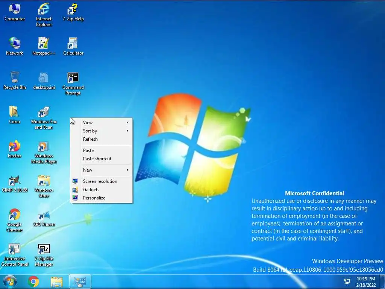Screen dimensions: 385x289
Task: Select the 7-Zip File Manager shortcut
Action: click(44, 255)
